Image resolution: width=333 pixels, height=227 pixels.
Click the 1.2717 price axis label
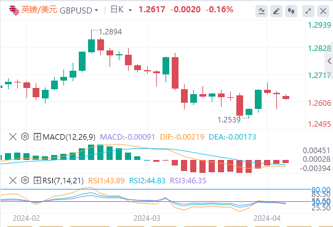[319, 76]
